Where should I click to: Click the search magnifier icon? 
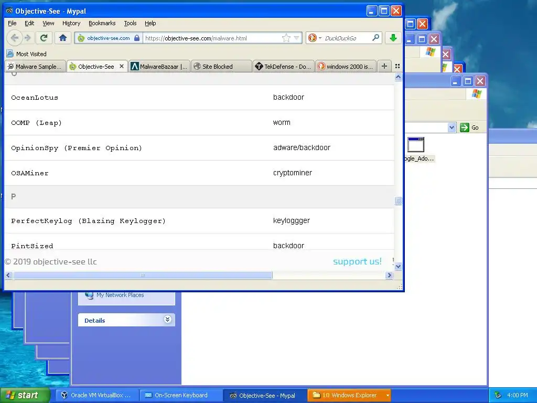375,38
